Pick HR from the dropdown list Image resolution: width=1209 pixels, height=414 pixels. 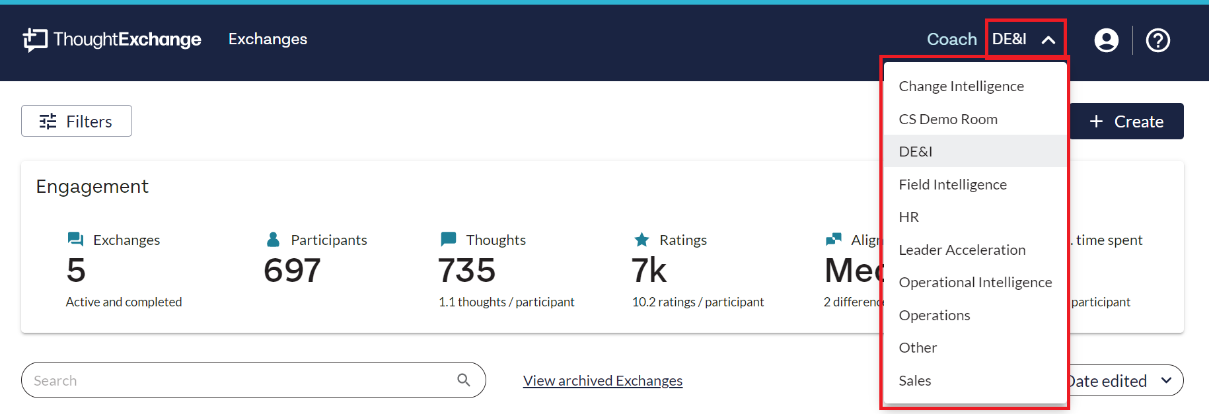(x=909, y=217)
